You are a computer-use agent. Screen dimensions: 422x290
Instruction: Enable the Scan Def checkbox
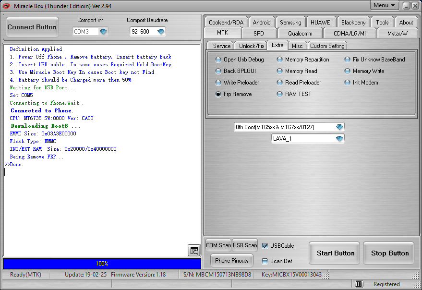click(x=265, y=261)
